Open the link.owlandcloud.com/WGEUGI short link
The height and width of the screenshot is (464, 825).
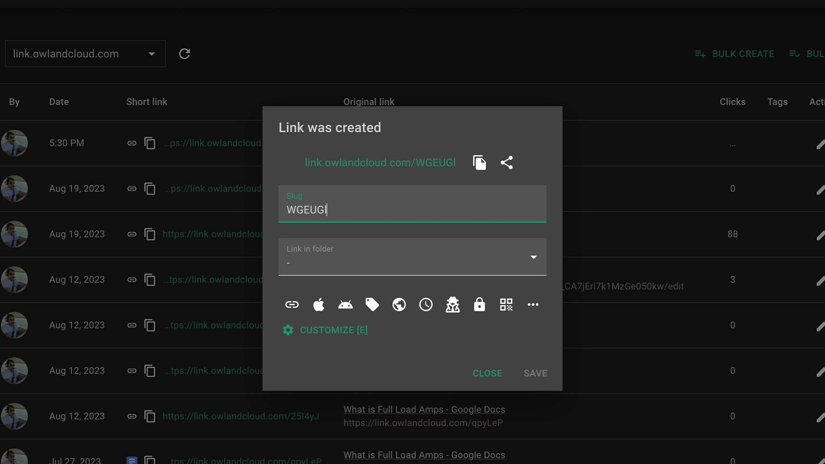pos(380,163)
